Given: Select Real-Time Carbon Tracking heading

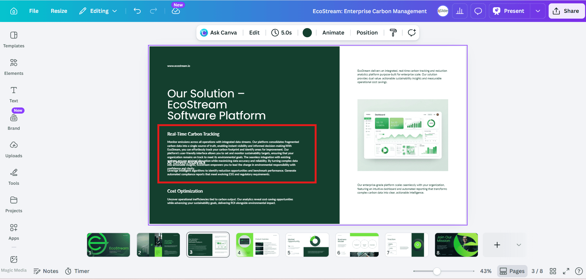Looking at the screenshot, I should [193, 134].
